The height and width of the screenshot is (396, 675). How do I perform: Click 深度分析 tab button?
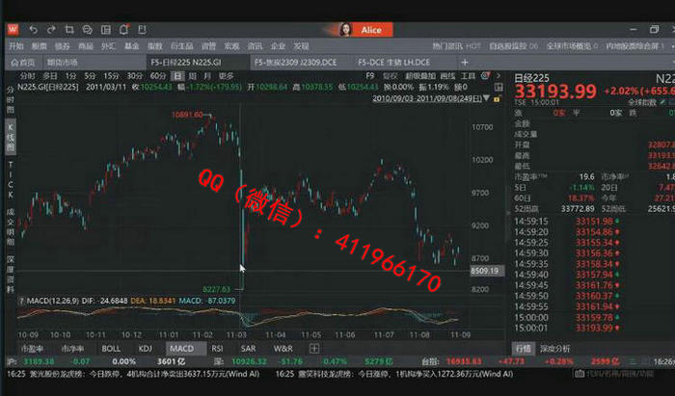click(x=554, y=348)
